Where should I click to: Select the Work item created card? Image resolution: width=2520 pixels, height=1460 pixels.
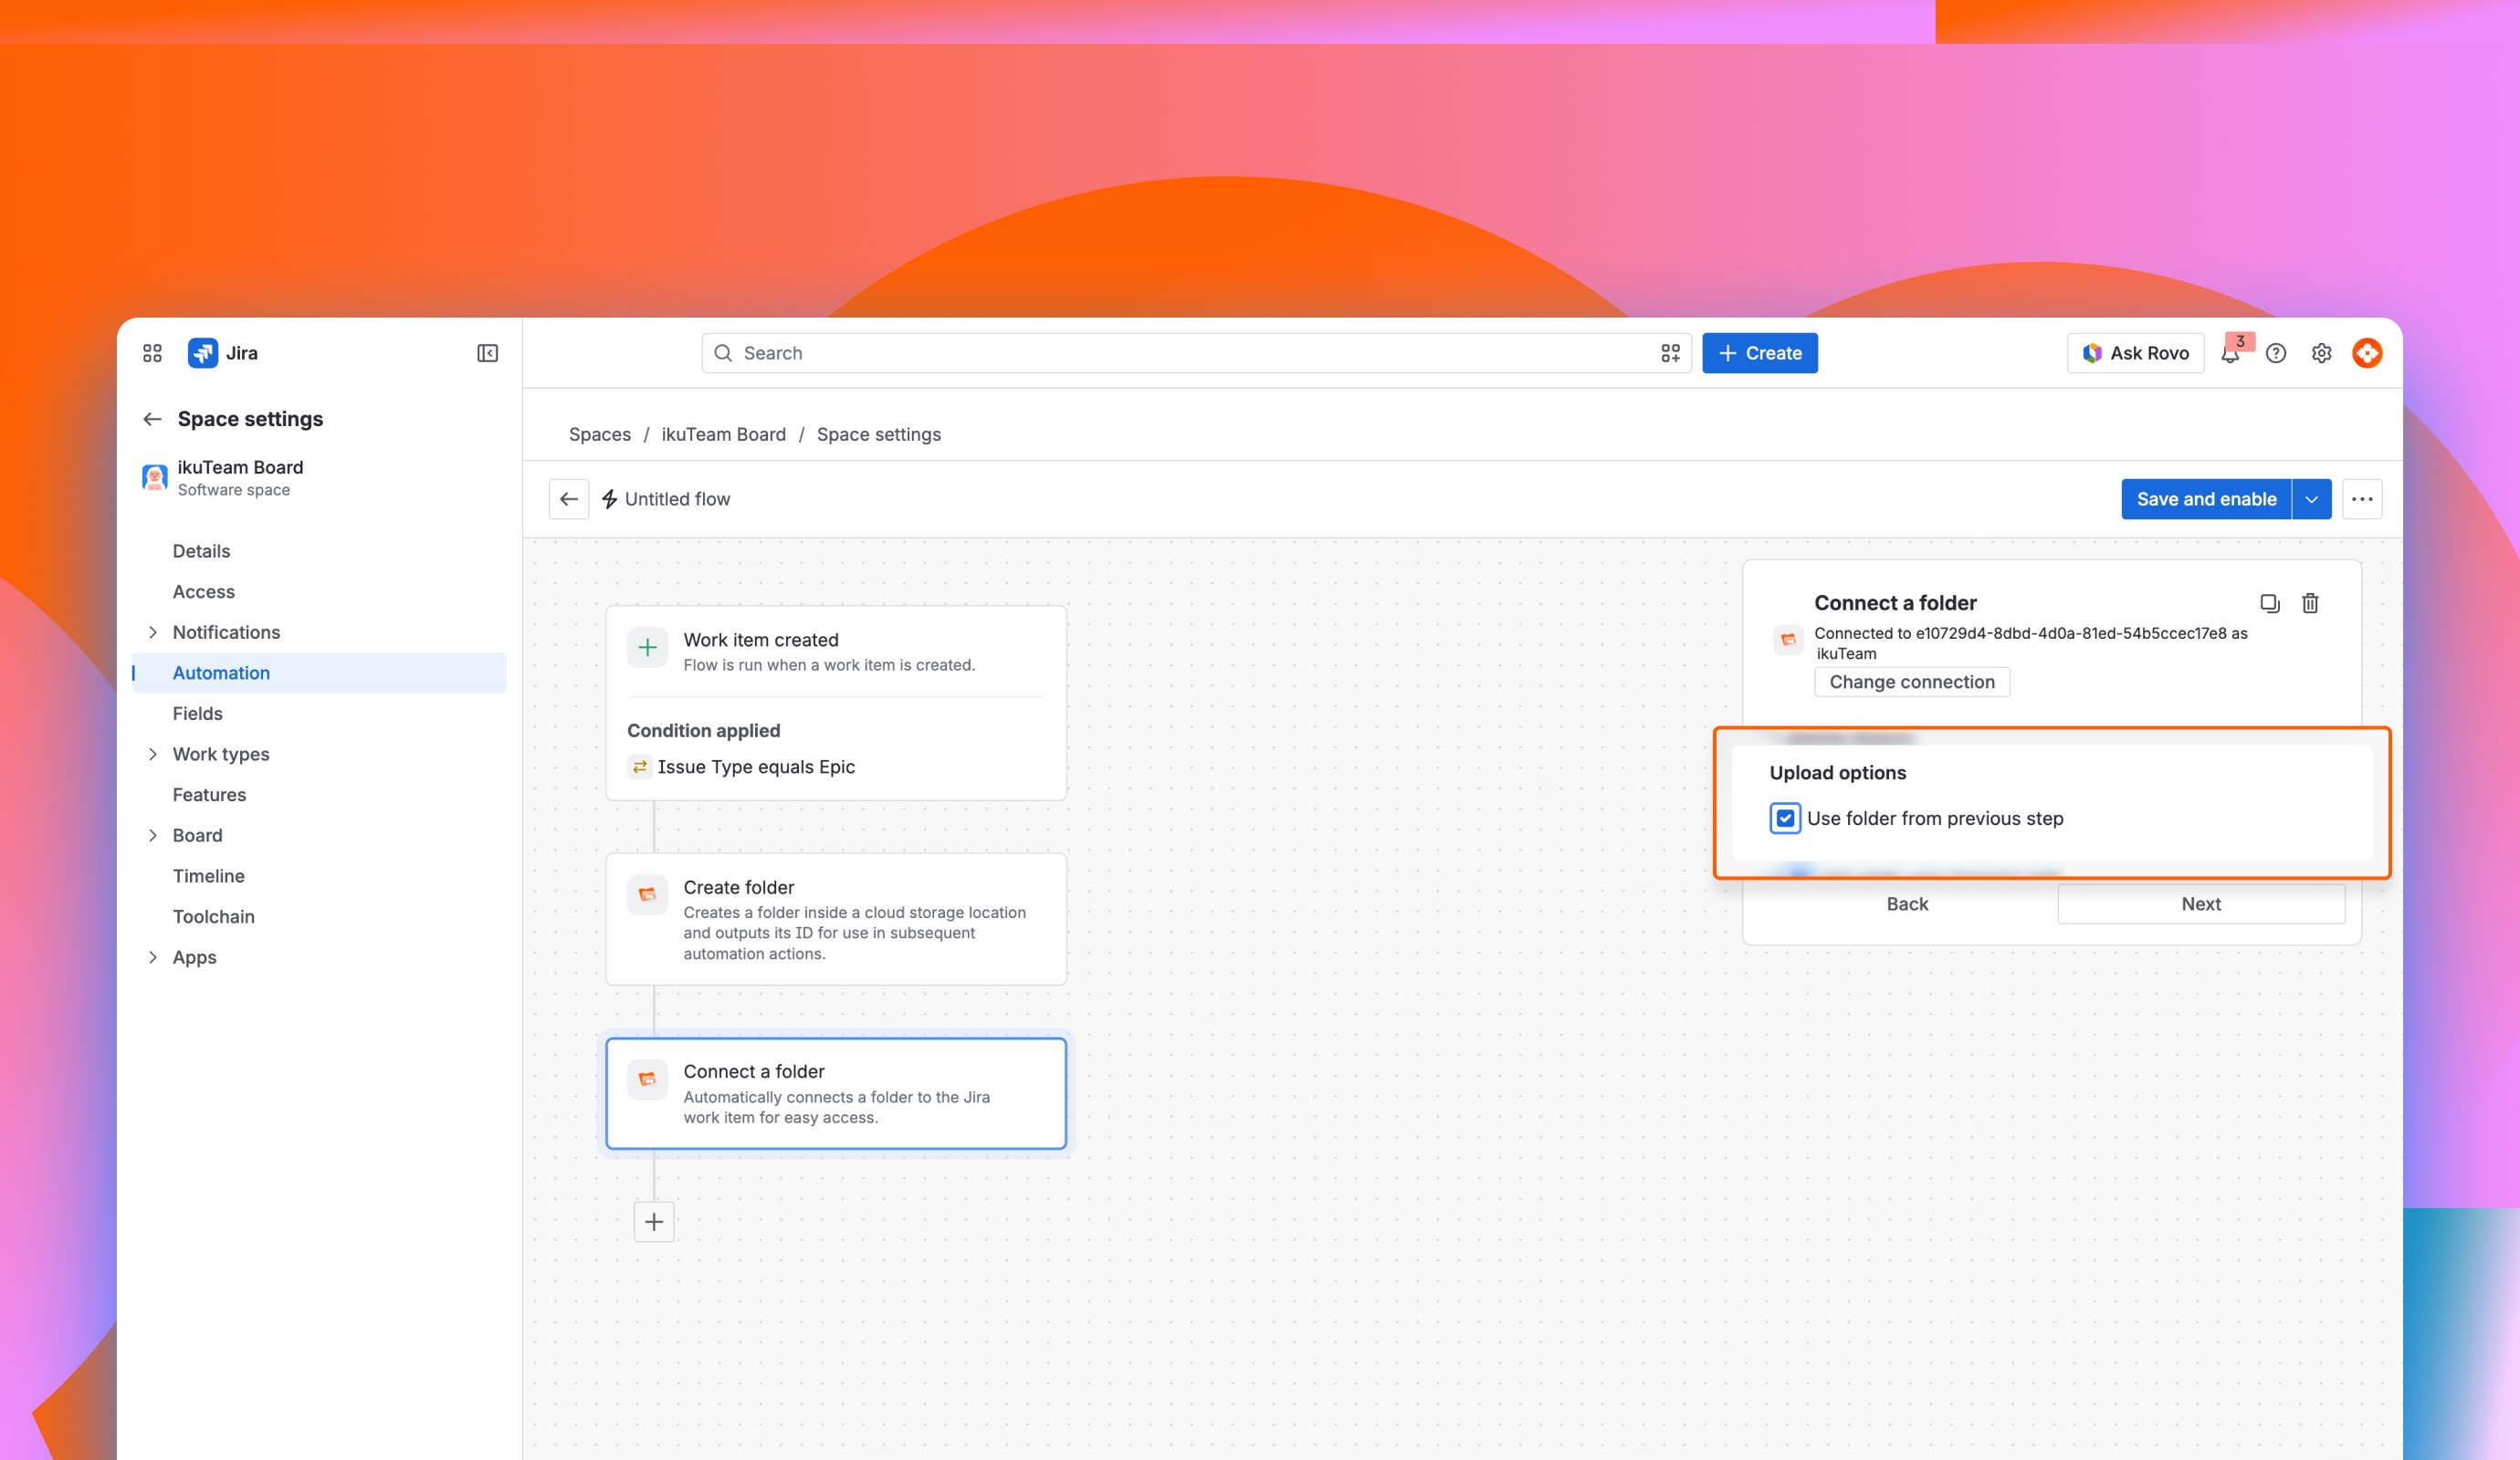click(x=836, y=703)
